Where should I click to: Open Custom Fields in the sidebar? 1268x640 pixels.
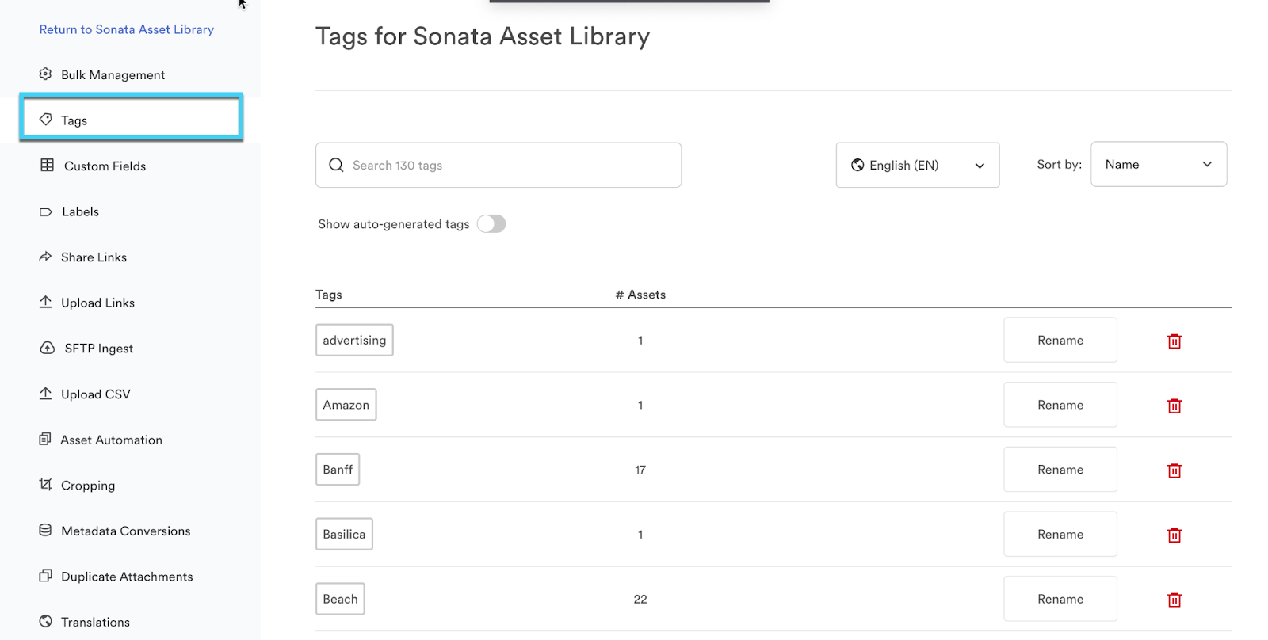(x=105, y=166)
